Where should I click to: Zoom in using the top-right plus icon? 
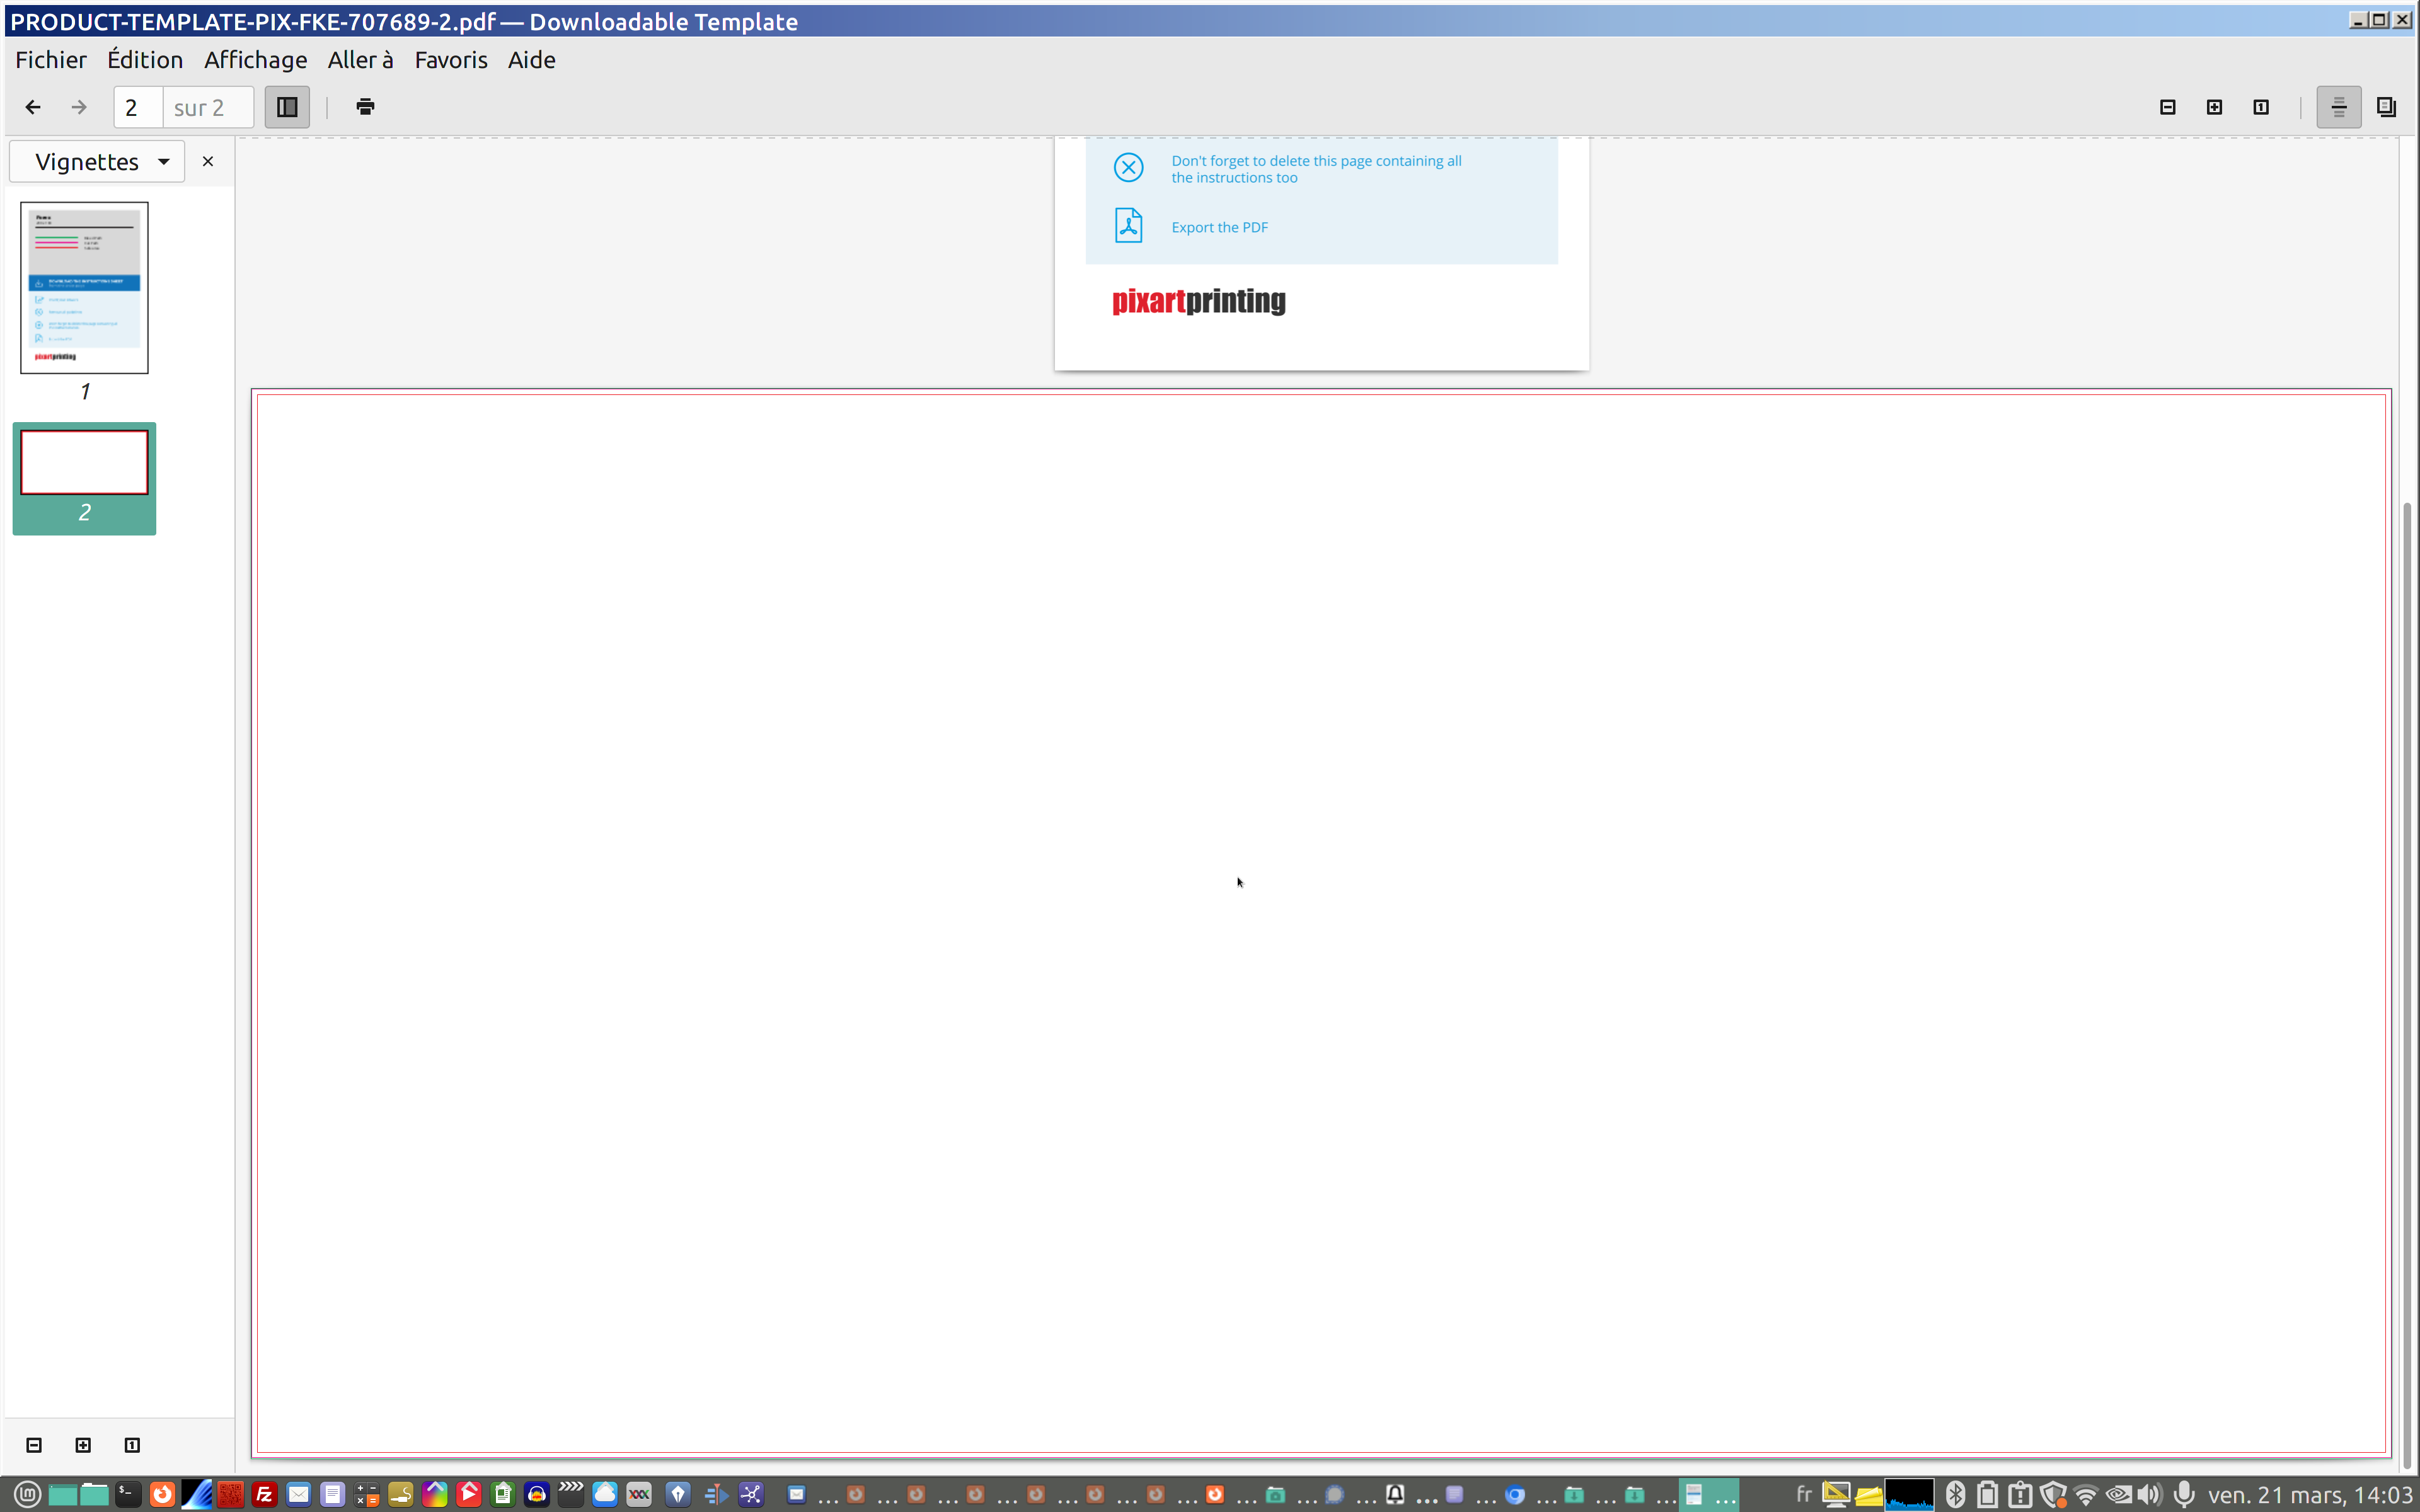pos(2214,107)
